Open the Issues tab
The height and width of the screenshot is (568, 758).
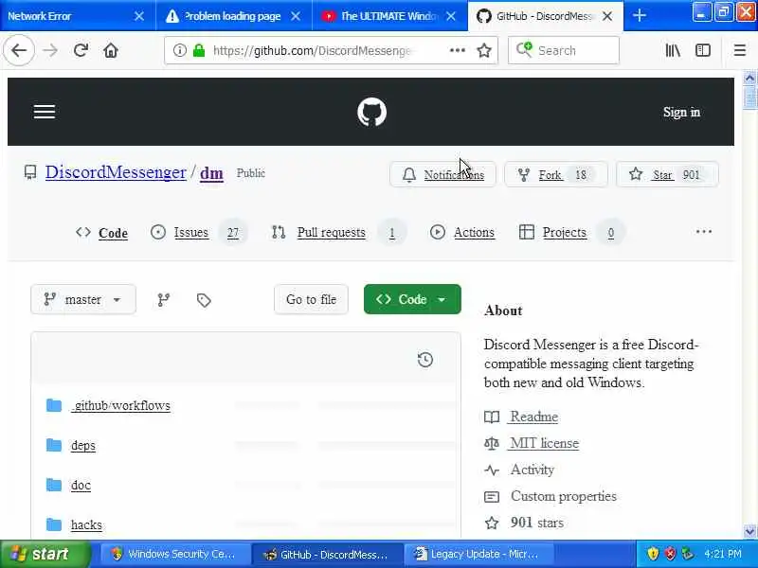tap(198, 233)
